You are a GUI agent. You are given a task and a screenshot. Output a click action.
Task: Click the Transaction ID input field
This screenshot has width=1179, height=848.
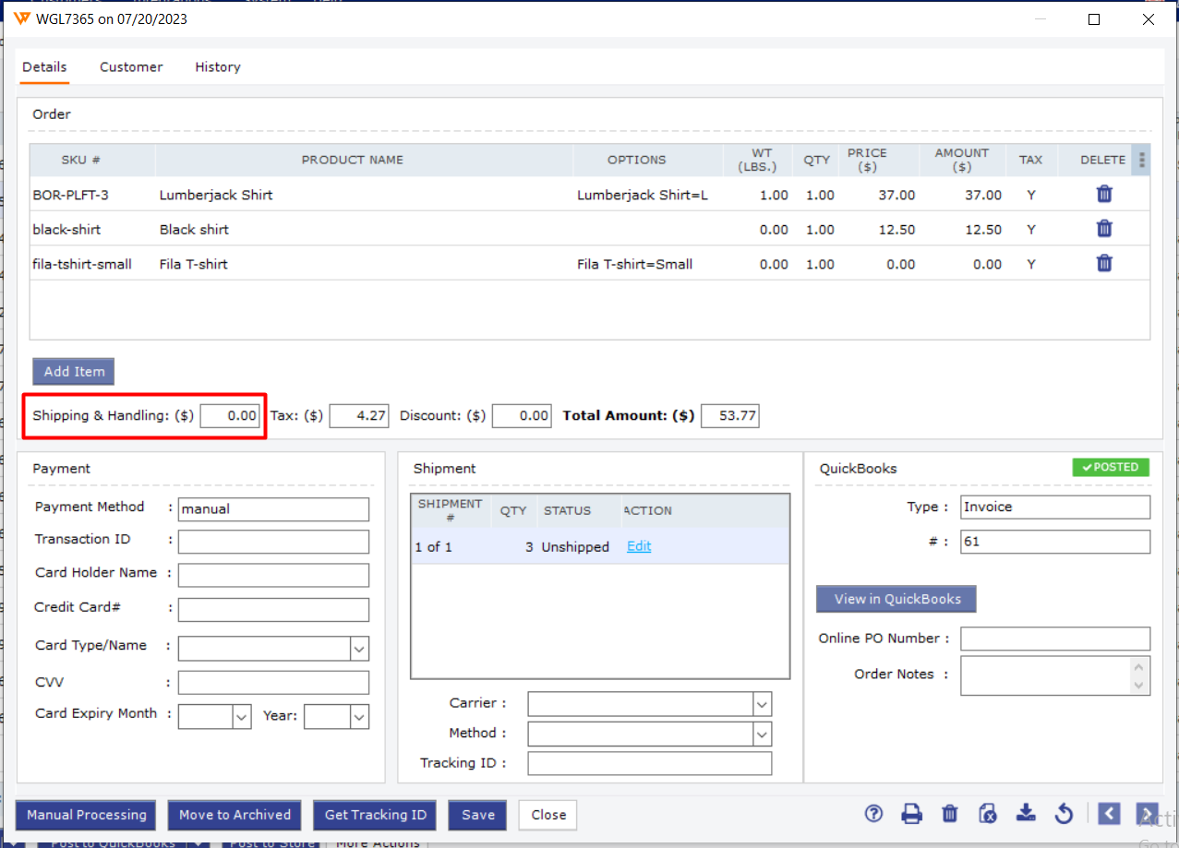pyautogui.click(x=273, y=542)
